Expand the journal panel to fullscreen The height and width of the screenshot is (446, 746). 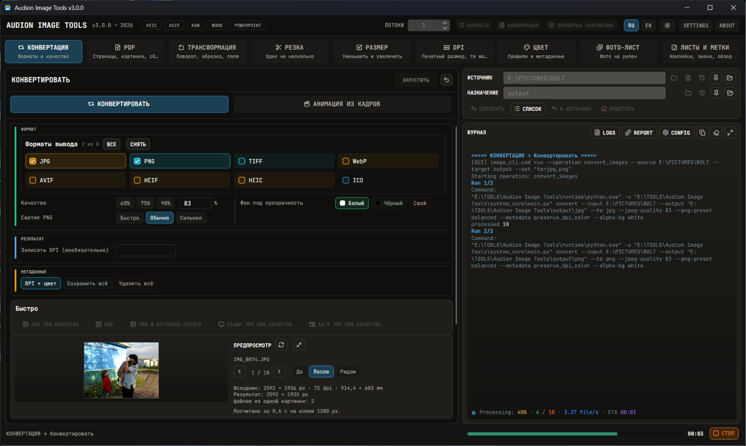[730, 133]
